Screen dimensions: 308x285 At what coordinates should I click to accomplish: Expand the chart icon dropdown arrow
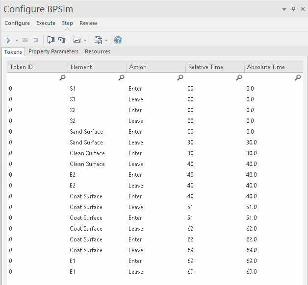point(85,40)
